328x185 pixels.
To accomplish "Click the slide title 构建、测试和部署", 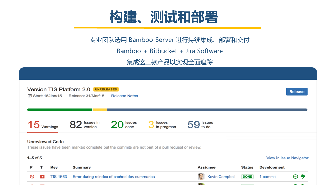I will [x=164, y=17].
